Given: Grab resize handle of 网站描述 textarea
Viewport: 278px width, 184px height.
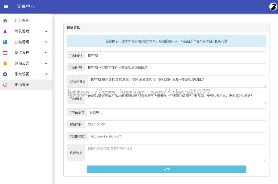Looking at the screenshot, I should click(x=265, y=103).
